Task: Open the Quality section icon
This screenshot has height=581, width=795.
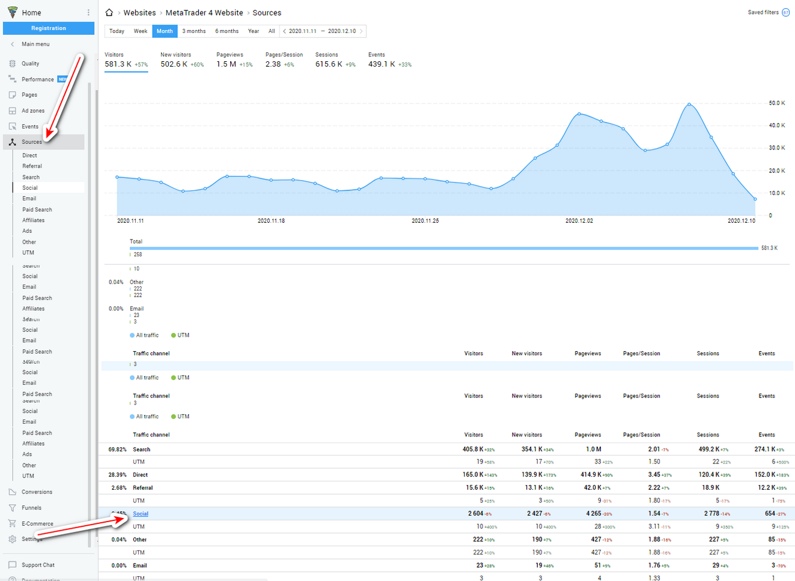Action: (12, 64)
